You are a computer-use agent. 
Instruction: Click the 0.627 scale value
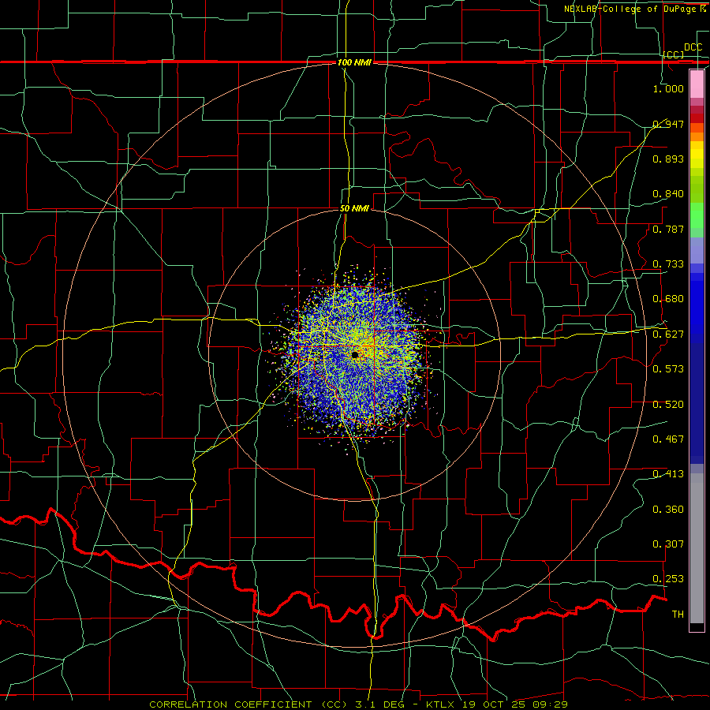pyautogui.click(x=668, y=334)
